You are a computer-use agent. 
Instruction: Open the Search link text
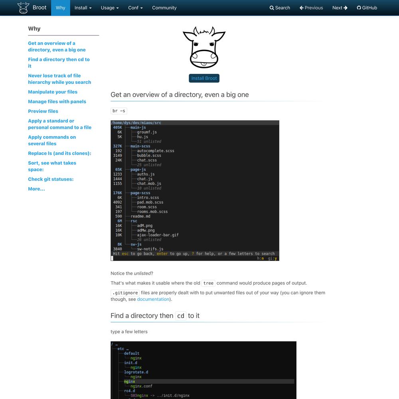282,8
